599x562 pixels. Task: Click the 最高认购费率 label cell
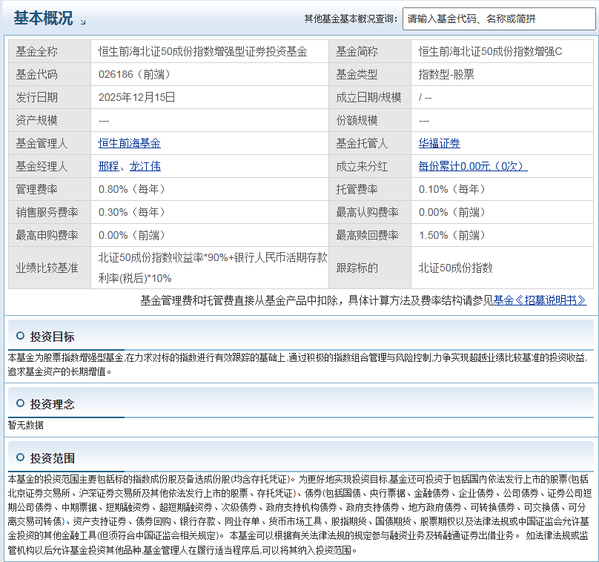point(370,212)
